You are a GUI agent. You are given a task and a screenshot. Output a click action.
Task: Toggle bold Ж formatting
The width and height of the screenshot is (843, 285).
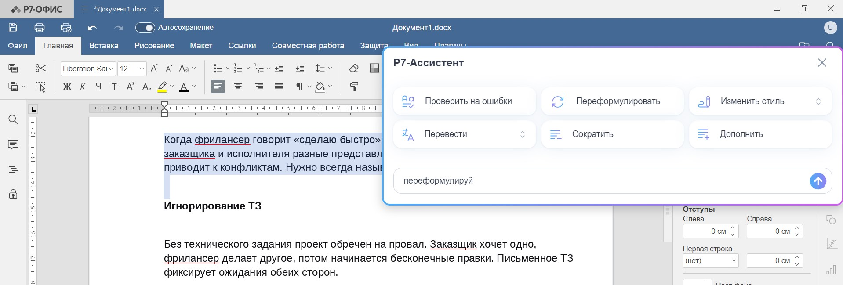click(x=67, y=87)
